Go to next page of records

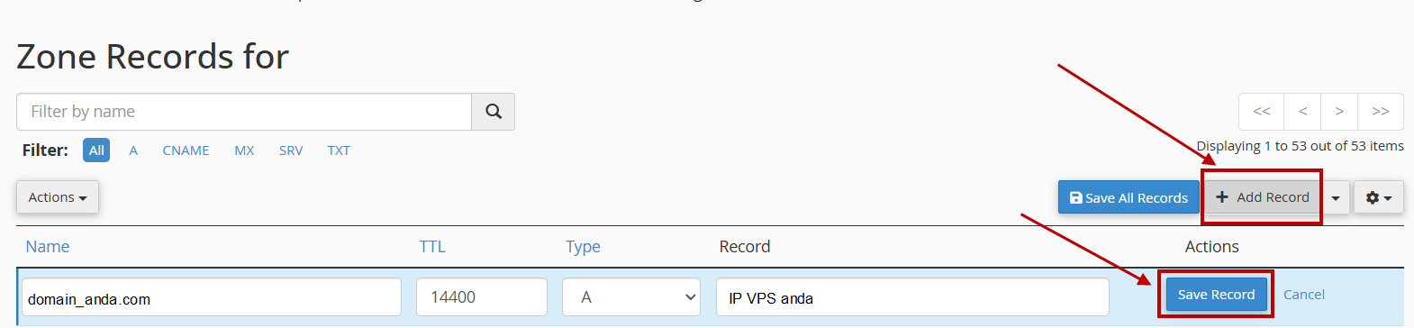click(x=1339, y=112)
